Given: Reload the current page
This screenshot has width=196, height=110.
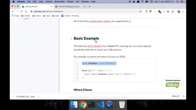Looking at the screenshot, I should (x=22, y=11).
